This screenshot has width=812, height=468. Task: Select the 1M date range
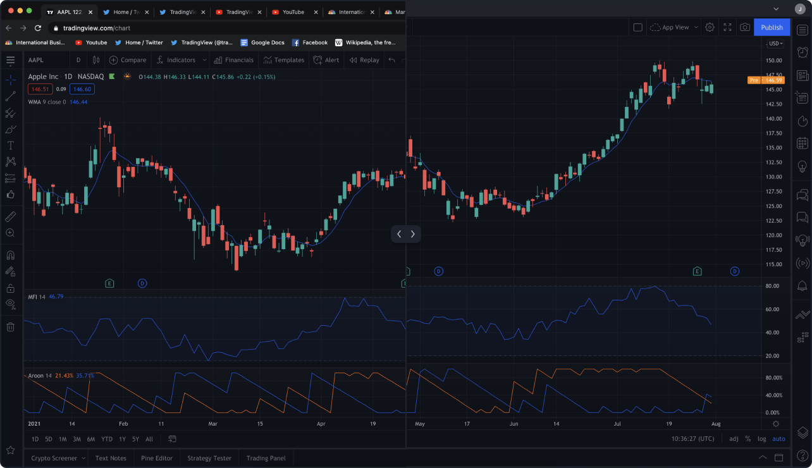pos(63,439)
